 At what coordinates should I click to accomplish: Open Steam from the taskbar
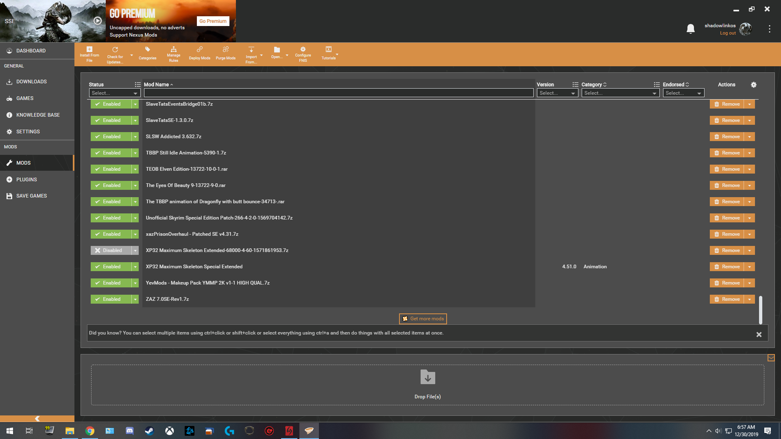150,431
